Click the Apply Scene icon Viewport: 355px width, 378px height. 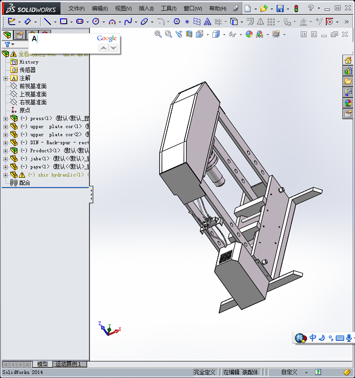pos(260,34)
